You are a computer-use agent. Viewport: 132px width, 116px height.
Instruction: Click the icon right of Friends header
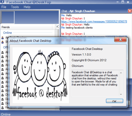tap(57, 27)
